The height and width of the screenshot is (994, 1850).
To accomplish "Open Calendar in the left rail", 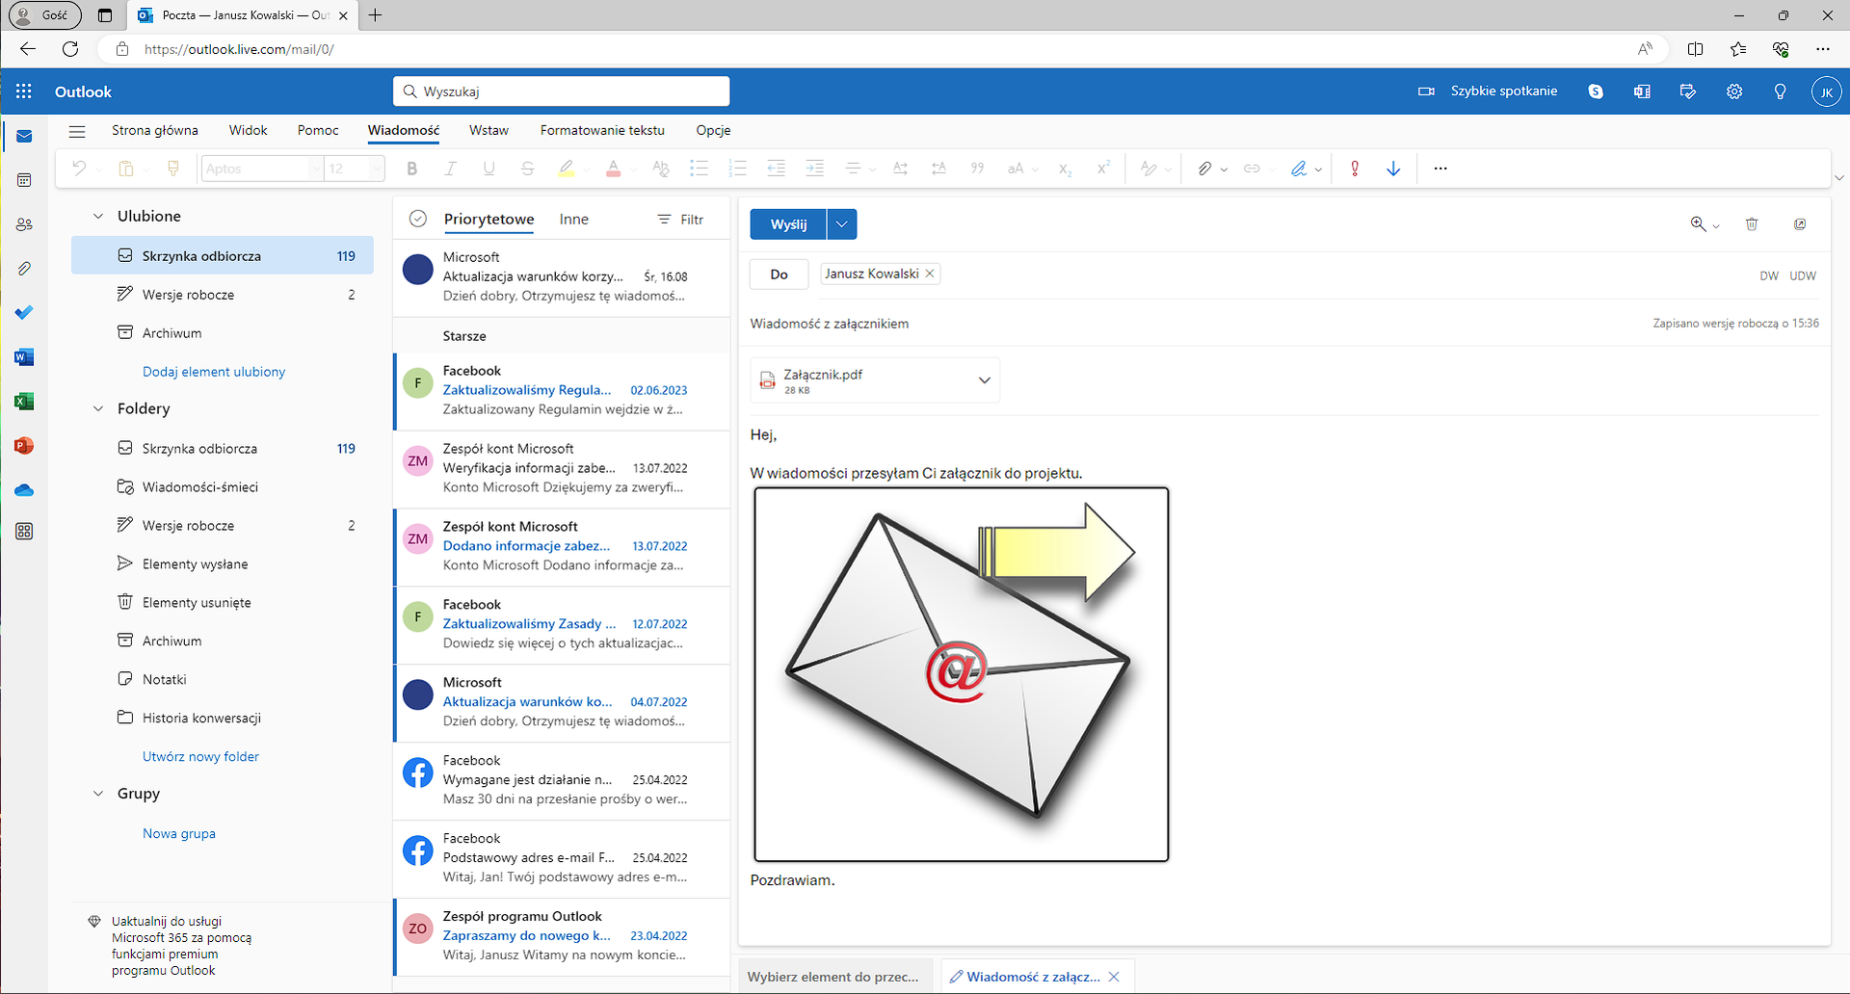I will tap(24, 180).
